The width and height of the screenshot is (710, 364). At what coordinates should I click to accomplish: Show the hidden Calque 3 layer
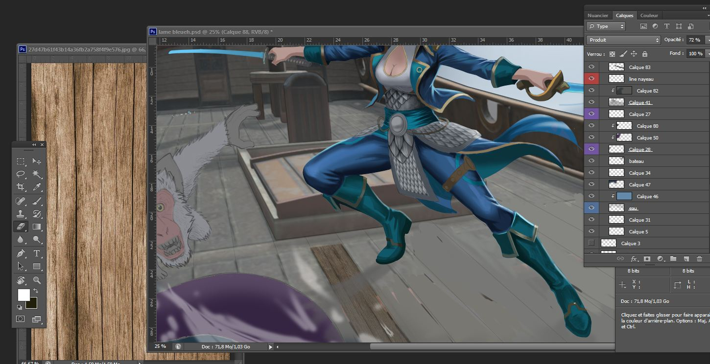[592, 243]
